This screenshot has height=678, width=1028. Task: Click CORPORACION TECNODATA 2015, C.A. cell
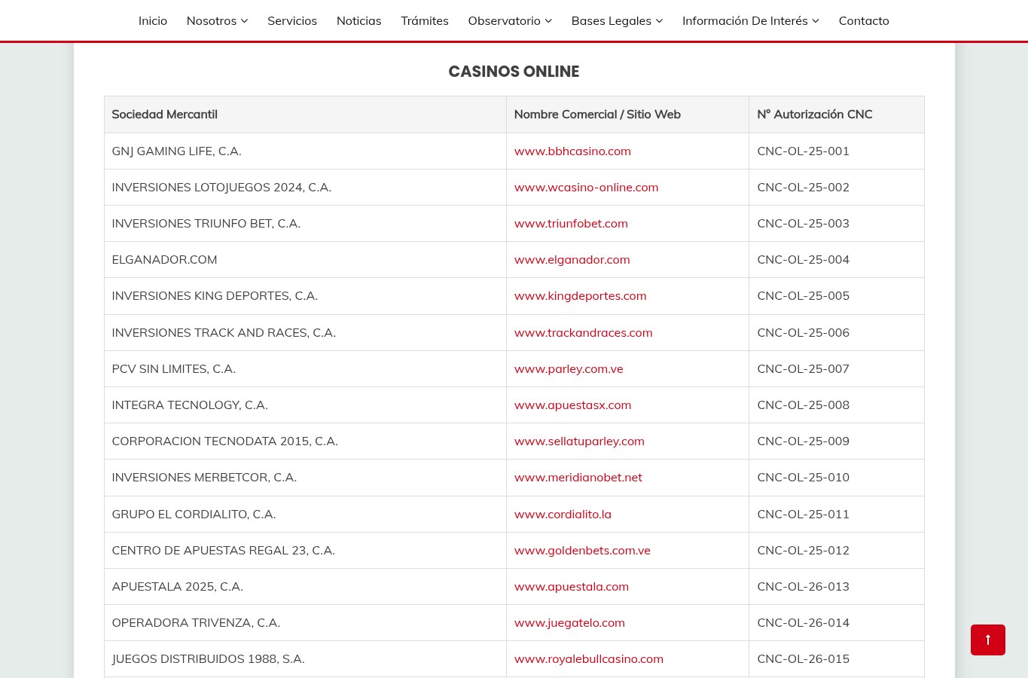point(305,441)
